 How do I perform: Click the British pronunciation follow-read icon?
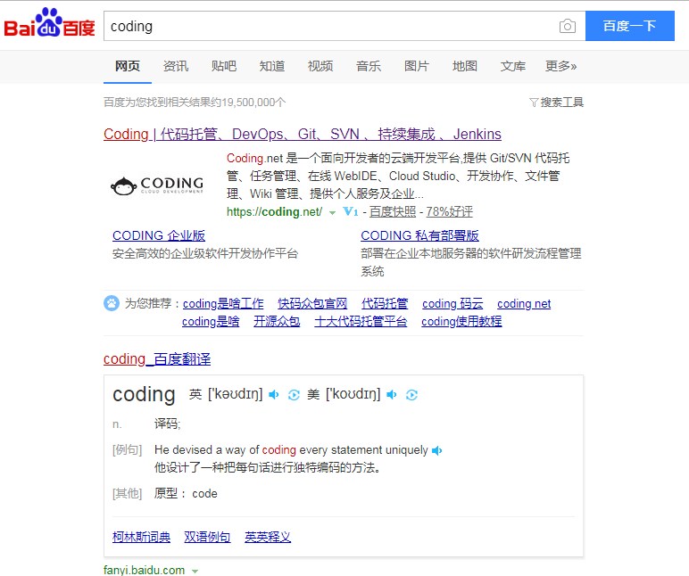click(294, 395)
